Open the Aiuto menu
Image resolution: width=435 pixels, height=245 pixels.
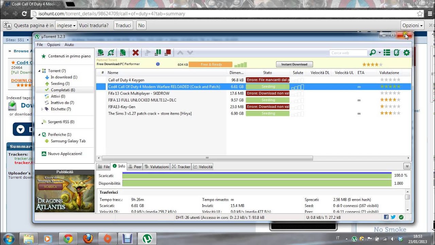tap(69, 45)
